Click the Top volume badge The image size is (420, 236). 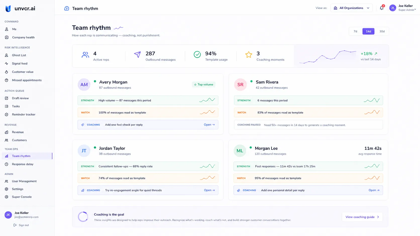(x=203, y=85)
